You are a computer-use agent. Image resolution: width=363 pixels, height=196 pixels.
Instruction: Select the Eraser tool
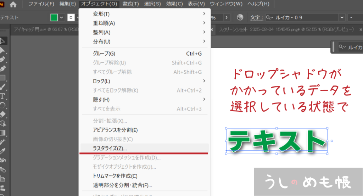pyautogui.click(x=3, y=114)
